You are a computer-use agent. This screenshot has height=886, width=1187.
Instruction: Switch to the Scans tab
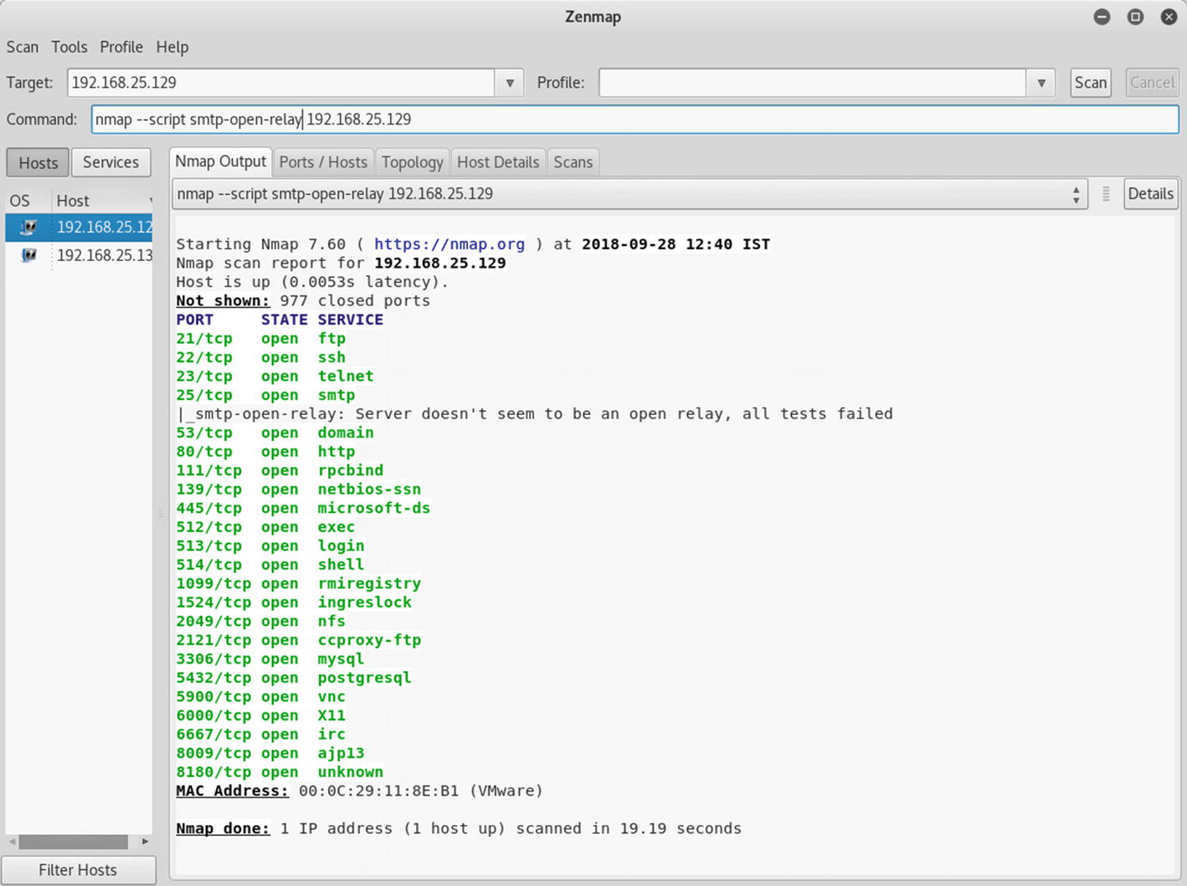coord(573,162)
